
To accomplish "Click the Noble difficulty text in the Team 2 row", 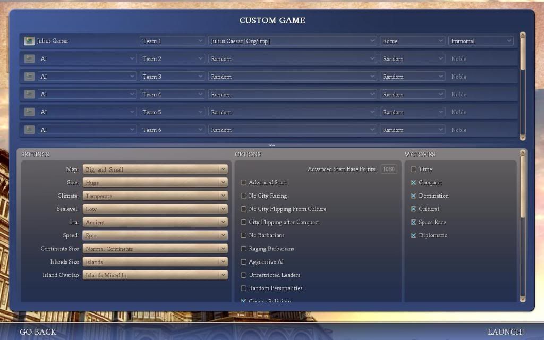I will coord(458,58).
